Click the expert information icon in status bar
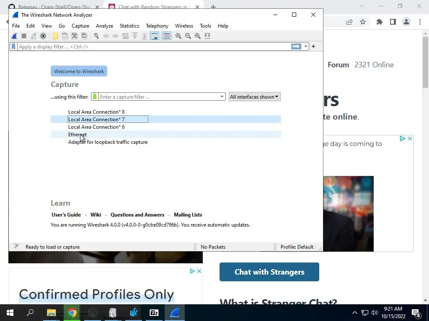The image size is (429, 321). pos(16,247)
